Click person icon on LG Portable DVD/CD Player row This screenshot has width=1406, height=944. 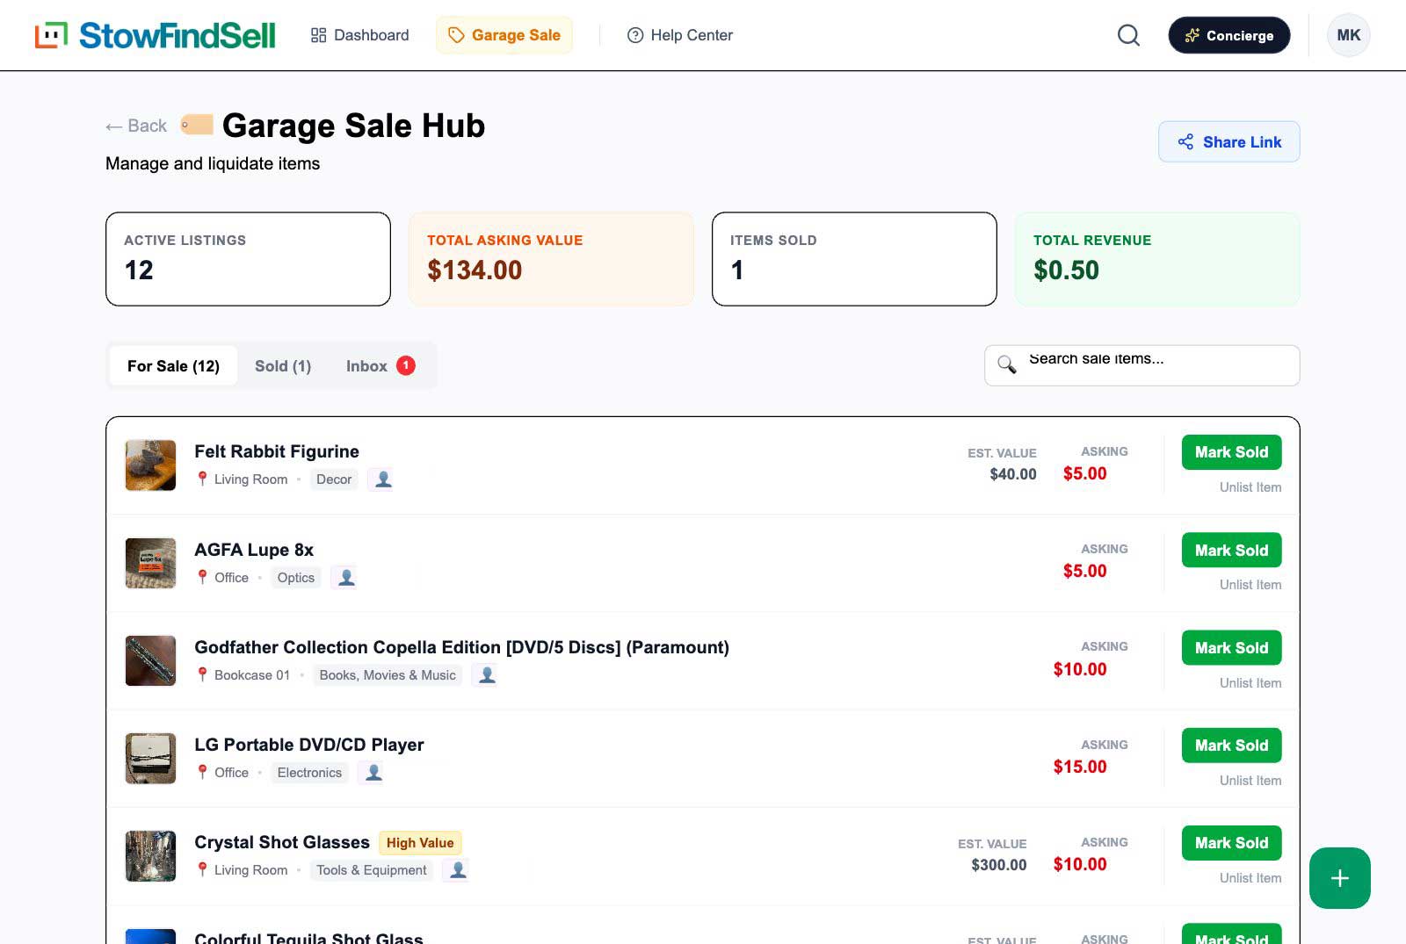click(x=373, y=773)
